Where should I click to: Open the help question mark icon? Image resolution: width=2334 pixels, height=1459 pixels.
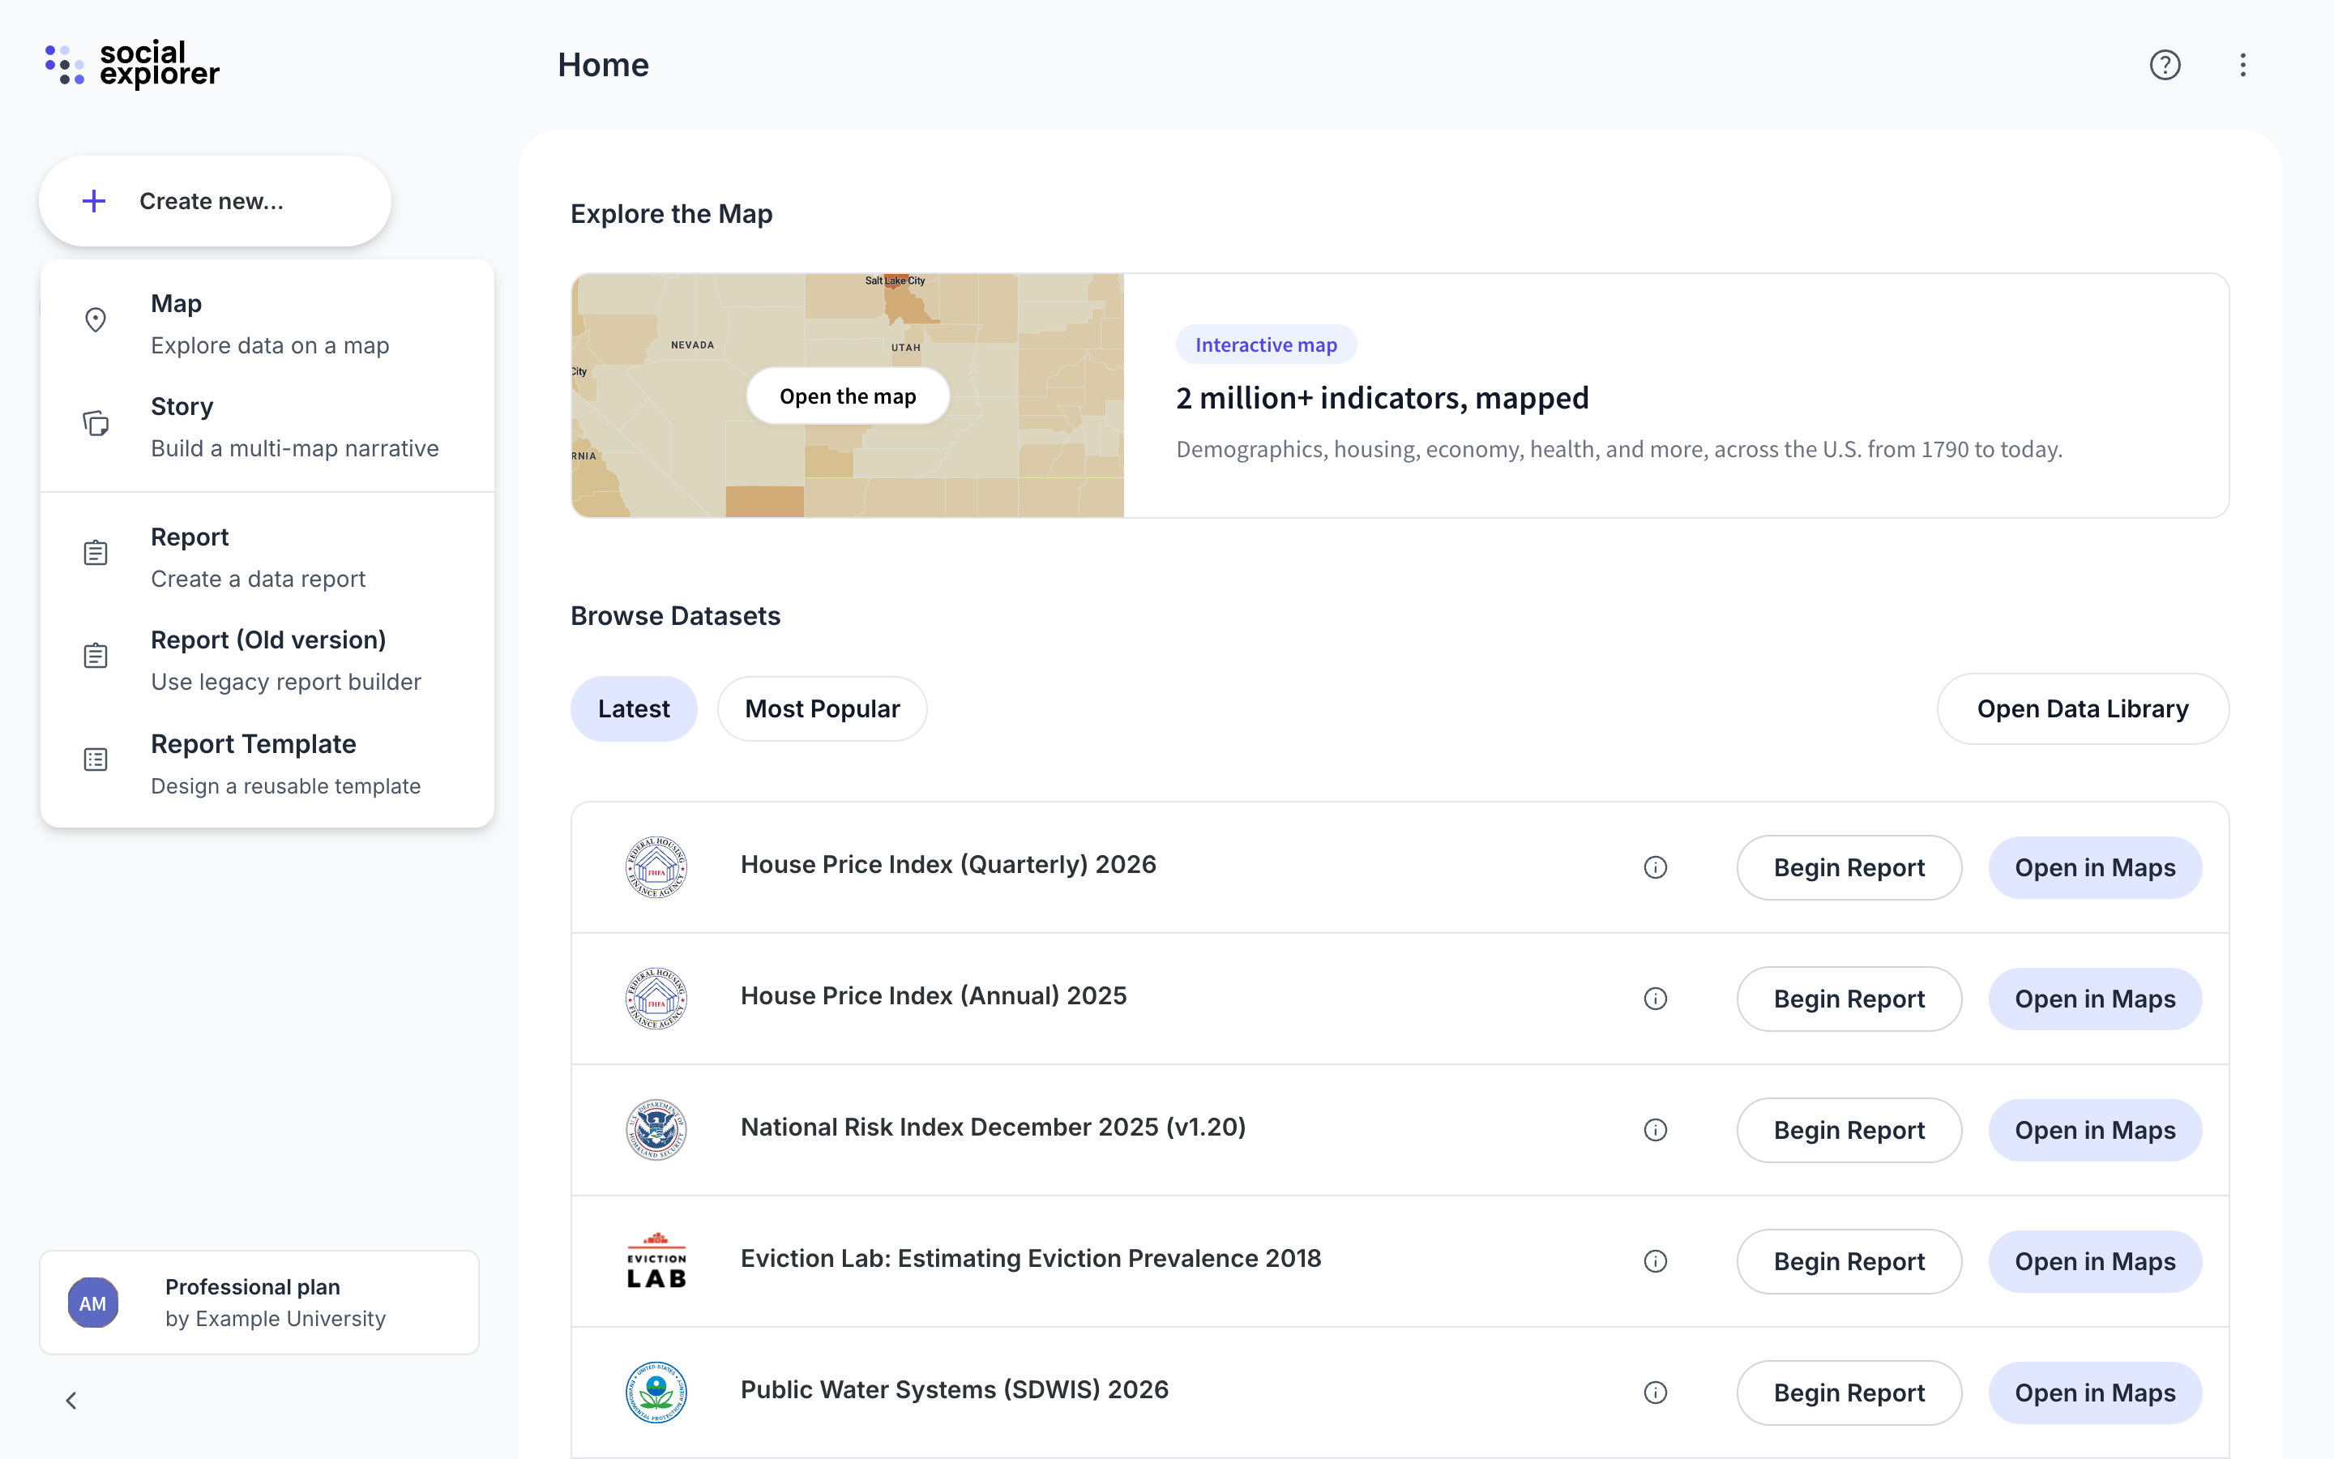(x=2165, y=65)
